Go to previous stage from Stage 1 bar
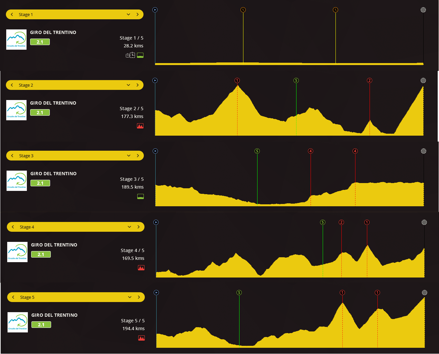Screen dimensions: 439x354 click(12, 14)
